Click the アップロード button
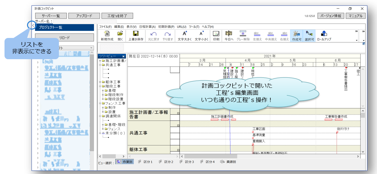 tap(84, 16)
